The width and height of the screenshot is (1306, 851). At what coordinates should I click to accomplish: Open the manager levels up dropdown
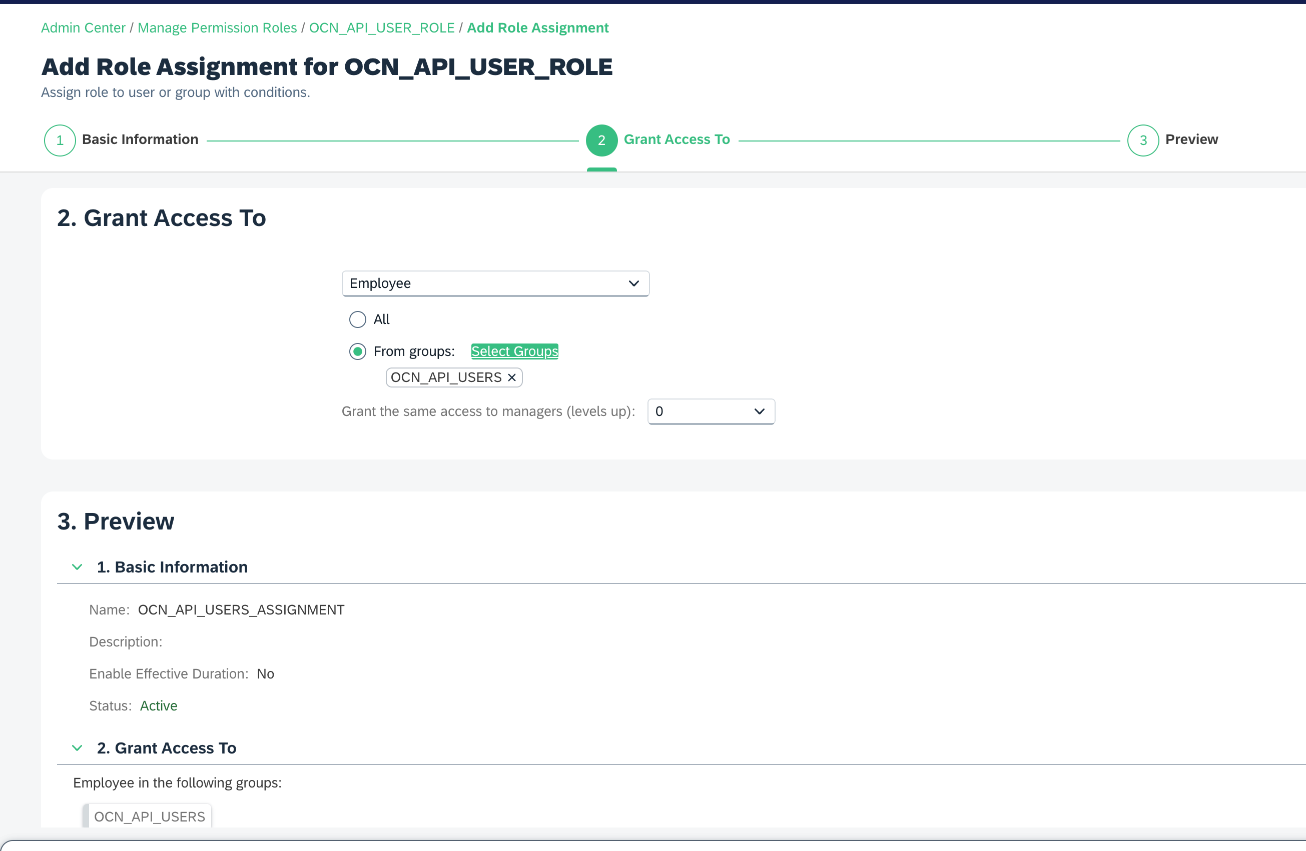[711, 411]
